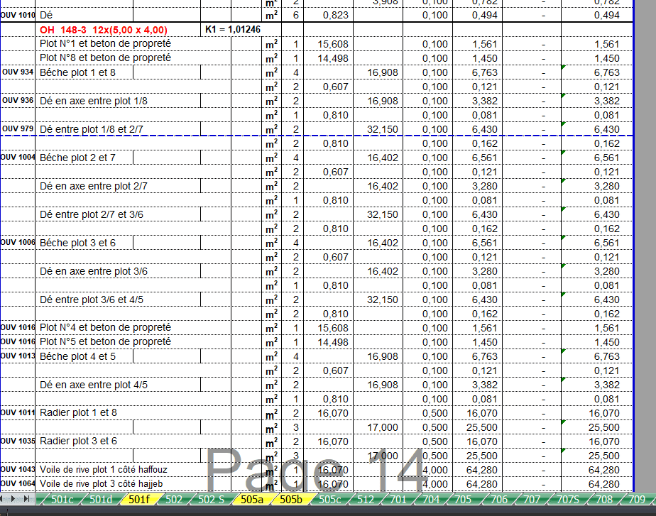656x516 pixels.
Task: Select the yellow 501f sheet tab
Action: [x=139, y=500]
